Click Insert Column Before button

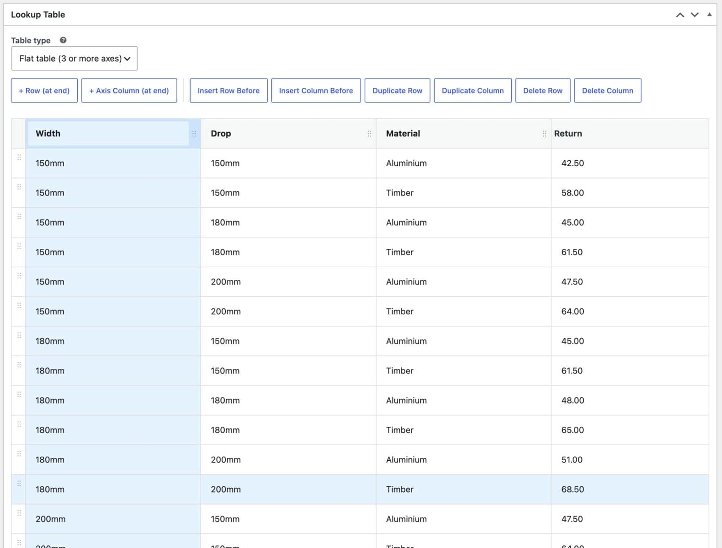(316, 90)
